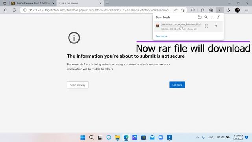
Task: Toggle the Downloads toolbar button
Action: click(220, 10)
